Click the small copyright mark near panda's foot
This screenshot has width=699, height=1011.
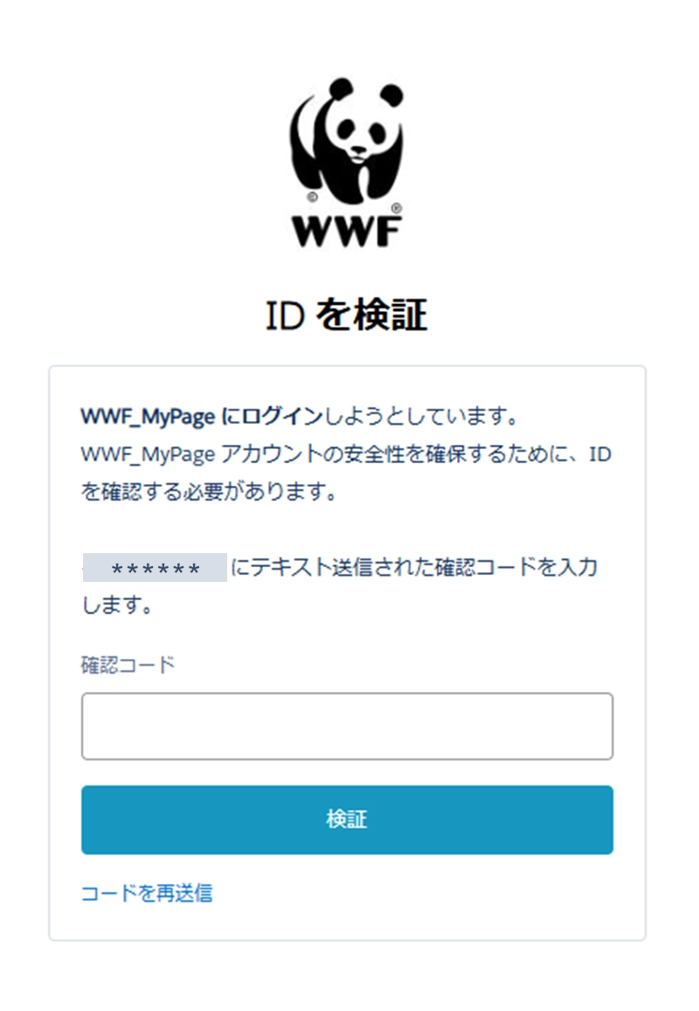312,197
